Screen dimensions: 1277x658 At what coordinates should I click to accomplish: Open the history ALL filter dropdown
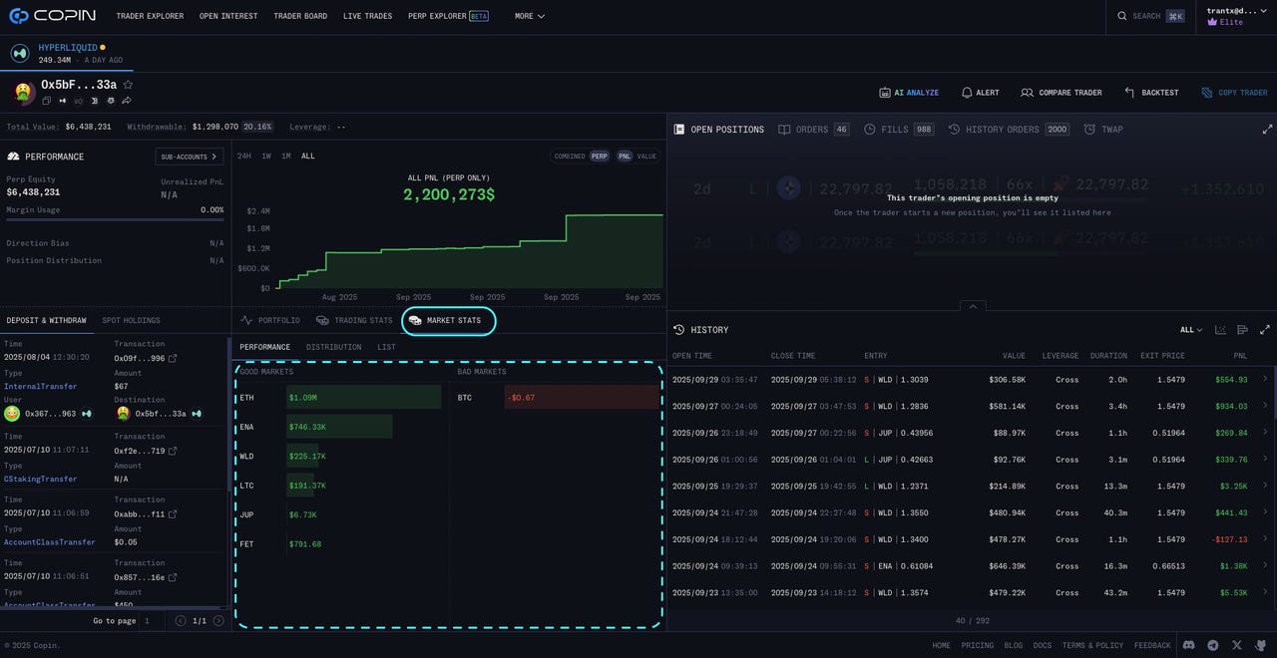1191,330
